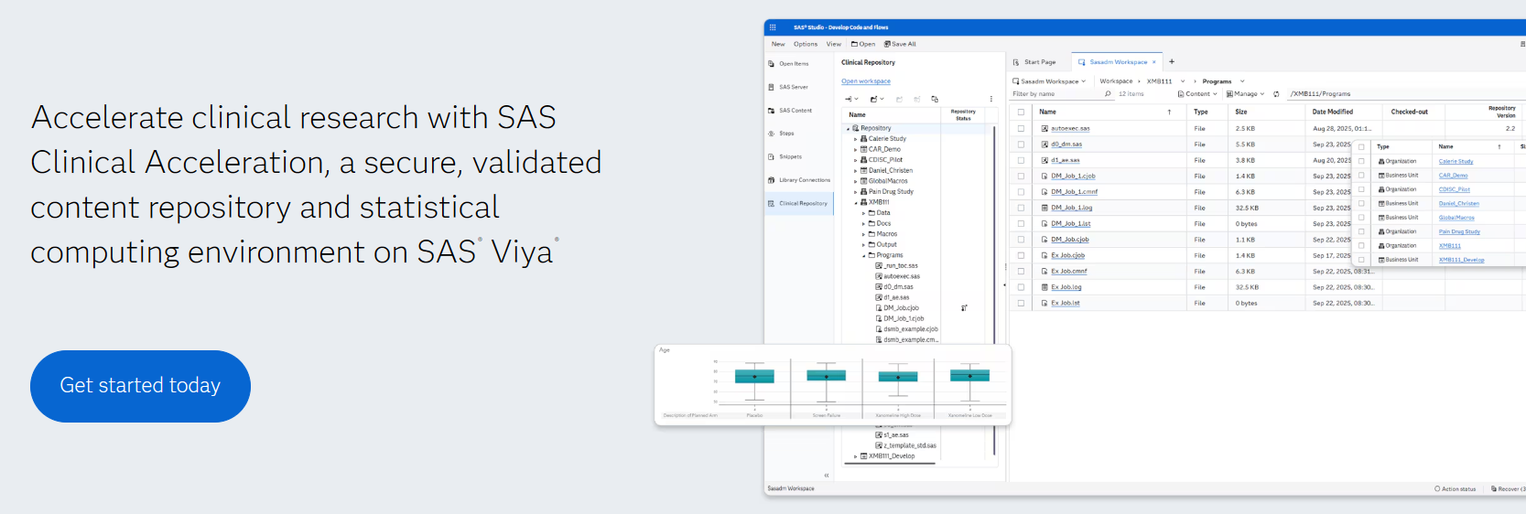
Task: Click the /XMB111/Programs path field
Action: coord(1405,94)
